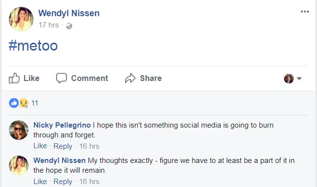This screenshot has height=187, width=317.
Task: Like Wendyl Nissen's reply comment
Action: click(40, 182)
